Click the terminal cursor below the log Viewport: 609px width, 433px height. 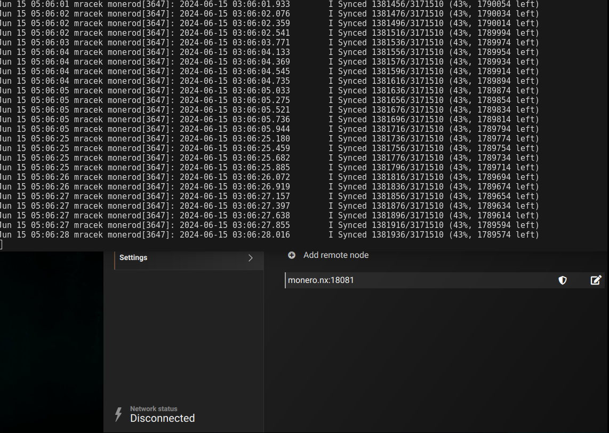coord(1,245)
